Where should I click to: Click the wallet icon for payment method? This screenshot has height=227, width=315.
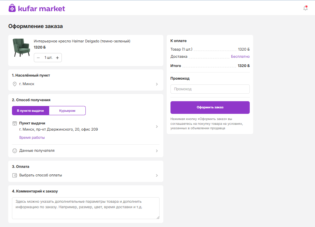[15, 175]
